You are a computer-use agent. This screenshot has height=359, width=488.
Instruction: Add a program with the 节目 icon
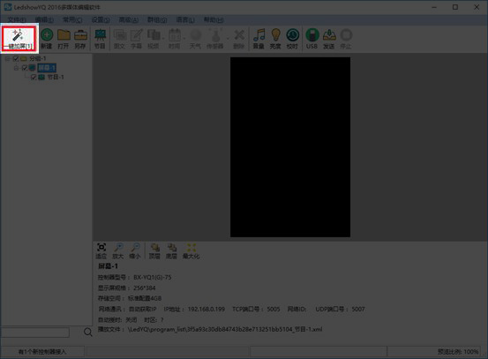click(100, 39)
